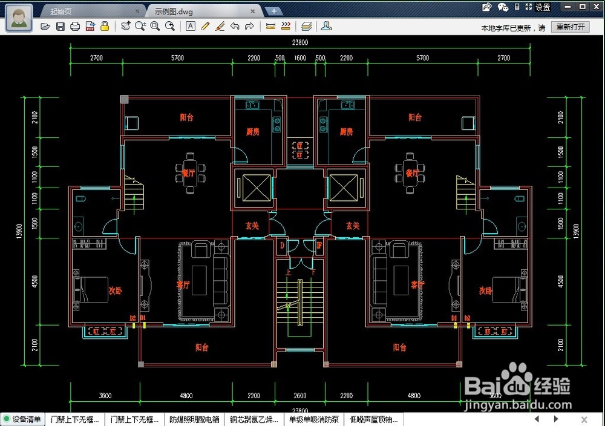Open the distance measurement ruler tool
Image resolution: width=605 pixels, height=426 pixels.
coord(271,26)
